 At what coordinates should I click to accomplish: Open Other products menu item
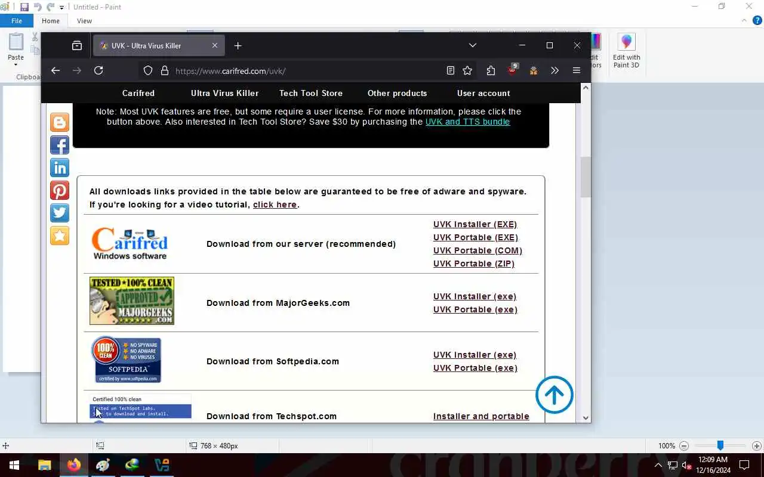(398, 93)
